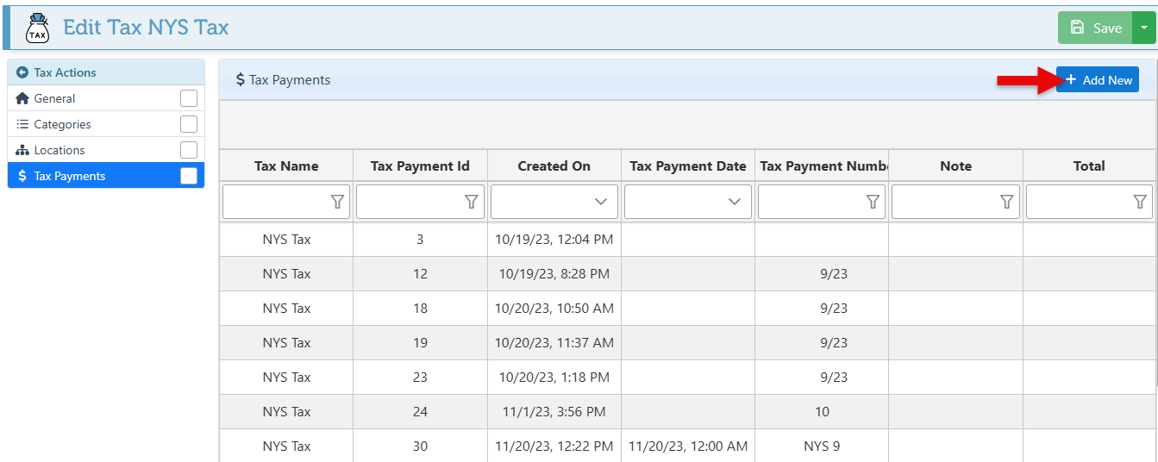Click filter icon in Tax Name column
Viewport: 1158px width, 462px height.
[337, 201]
